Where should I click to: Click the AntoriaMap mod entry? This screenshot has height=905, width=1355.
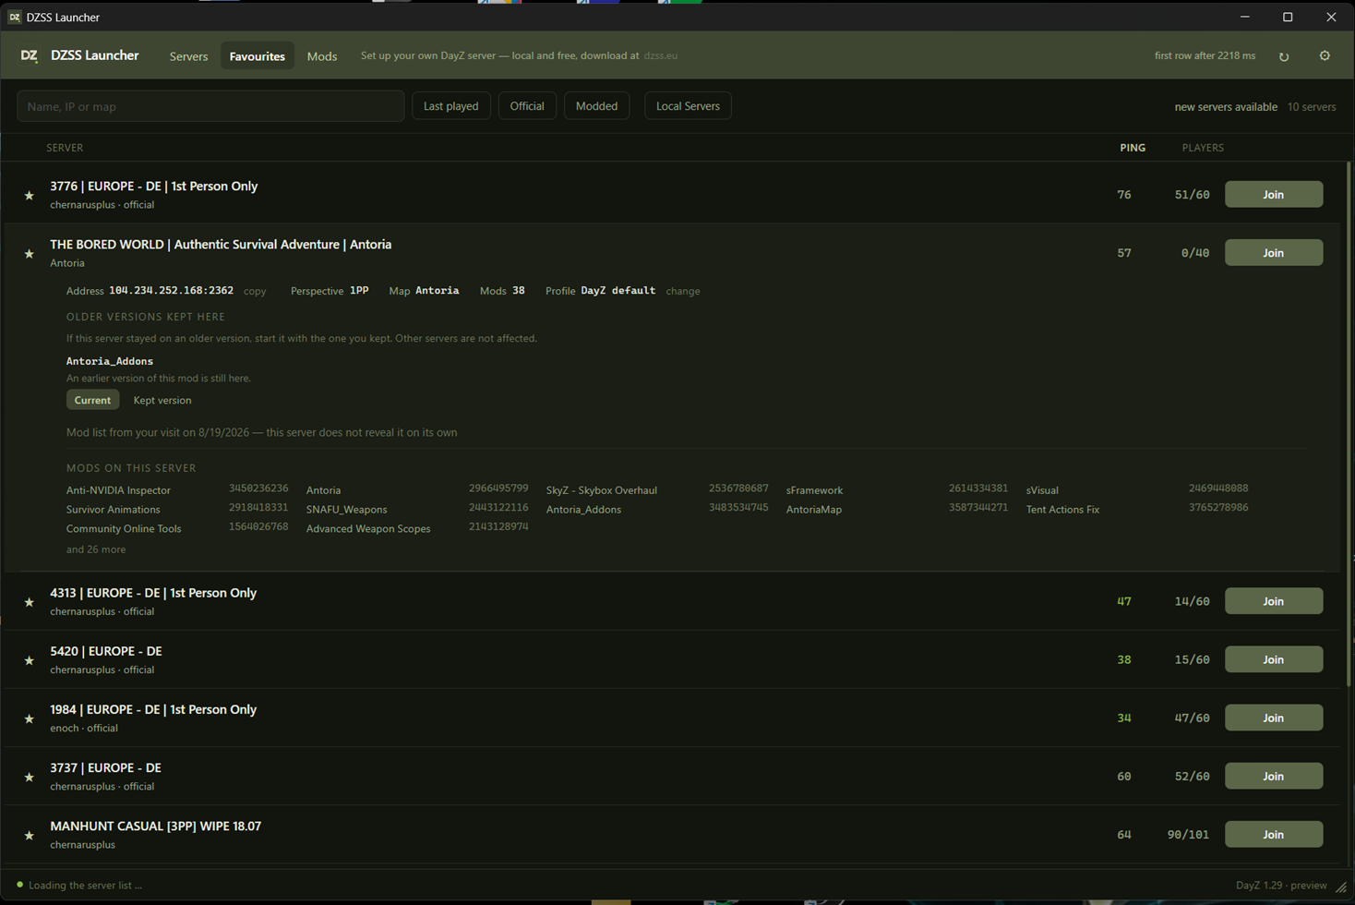point(814,510)
